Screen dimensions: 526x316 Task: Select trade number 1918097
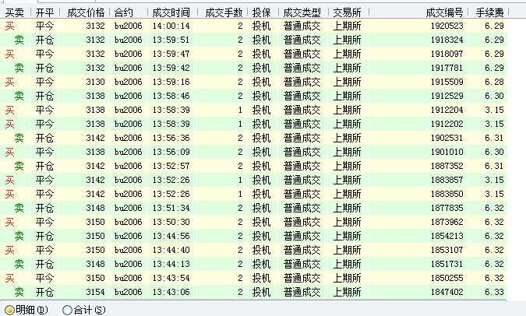447,54
